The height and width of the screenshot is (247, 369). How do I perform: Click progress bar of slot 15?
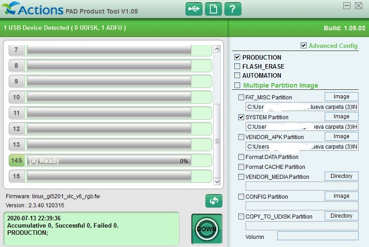click(109, 176)
